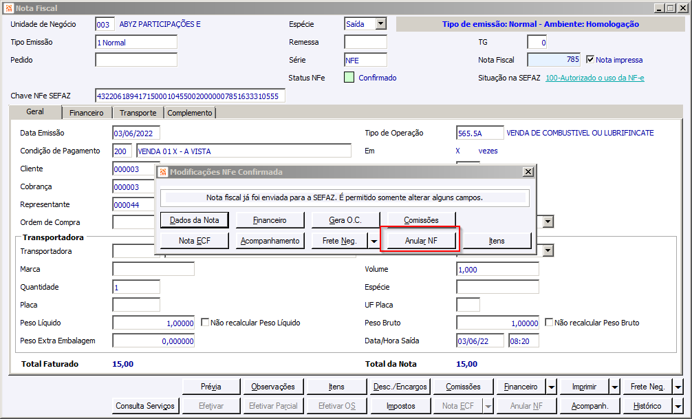Click the Série NFE field

point(365,60)
